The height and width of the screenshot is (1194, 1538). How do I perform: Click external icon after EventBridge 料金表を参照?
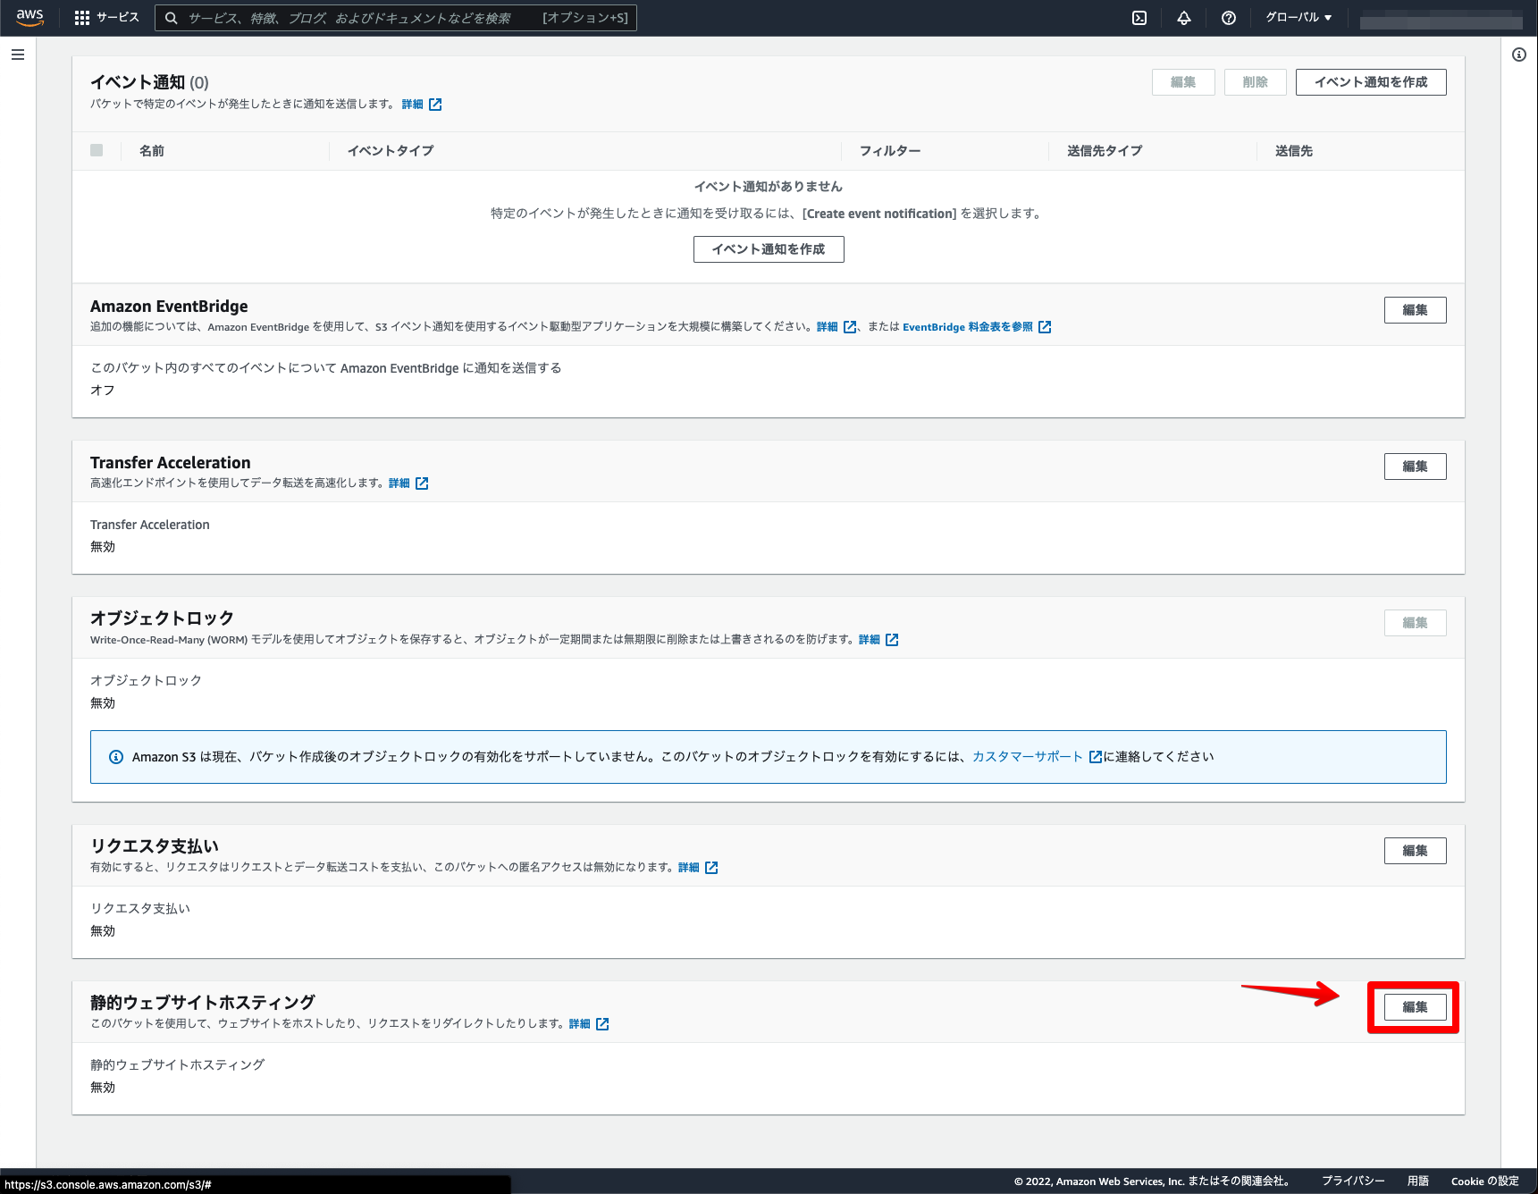coord(1045,327)
